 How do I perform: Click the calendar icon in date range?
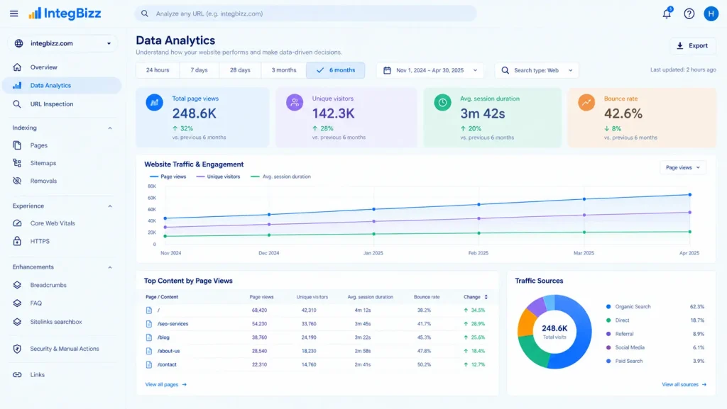(387, 70)
